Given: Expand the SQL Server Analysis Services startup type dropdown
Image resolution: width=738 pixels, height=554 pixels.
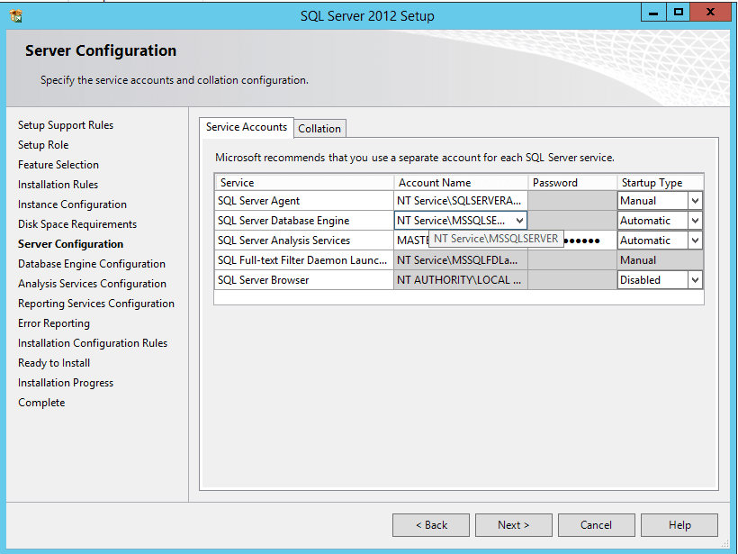Looking at the screenshot, I should click(697, 240).
